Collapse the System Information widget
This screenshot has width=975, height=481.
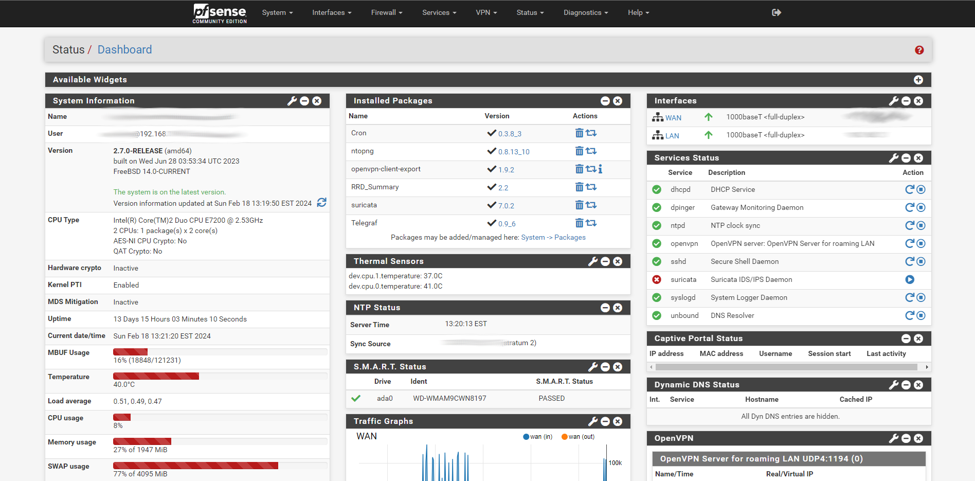coord(304,101)
